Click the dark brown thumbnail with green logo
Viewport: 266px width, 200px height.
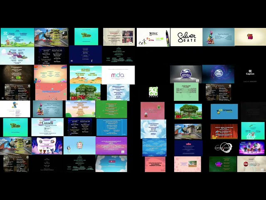click(17, 74)
